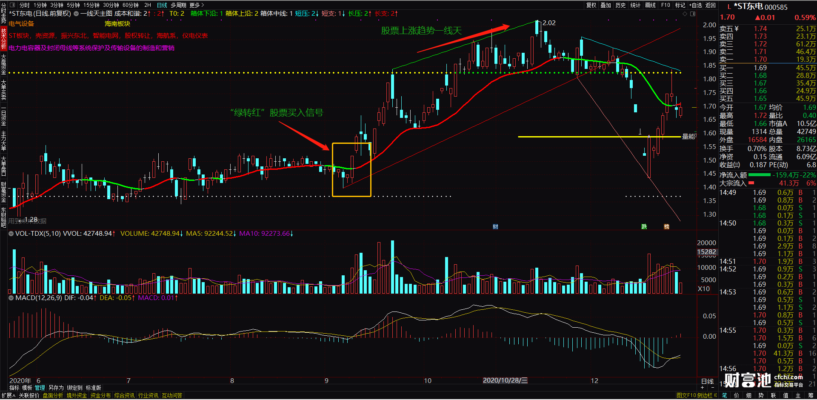Open the 盘面分析 tab
Viewport: 817px width, 400px height.
53,395
